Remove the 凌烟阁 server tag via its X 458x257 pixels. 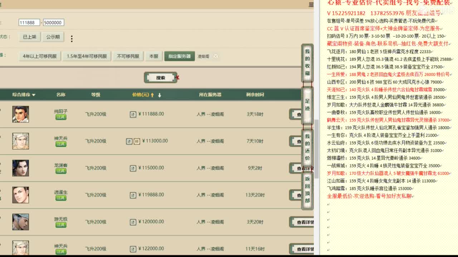(x=215, y=56)
